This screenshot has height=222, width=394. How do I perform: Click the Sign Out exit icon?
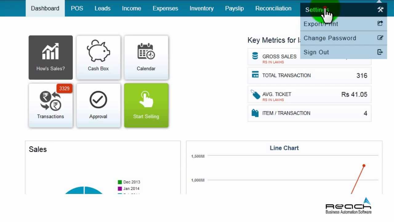380,52
